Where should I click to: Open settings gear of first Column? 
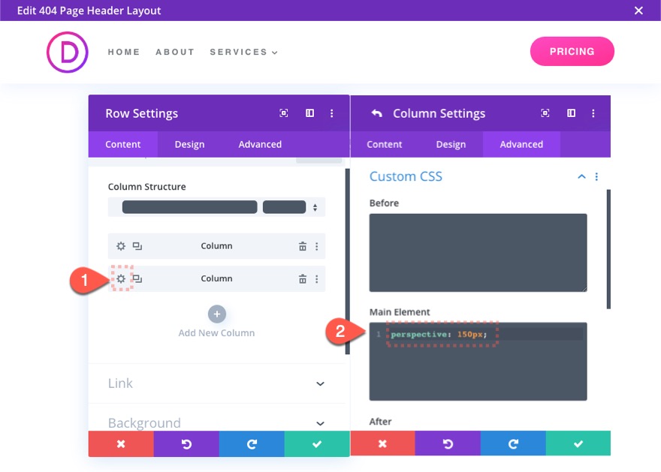[121, 246]
